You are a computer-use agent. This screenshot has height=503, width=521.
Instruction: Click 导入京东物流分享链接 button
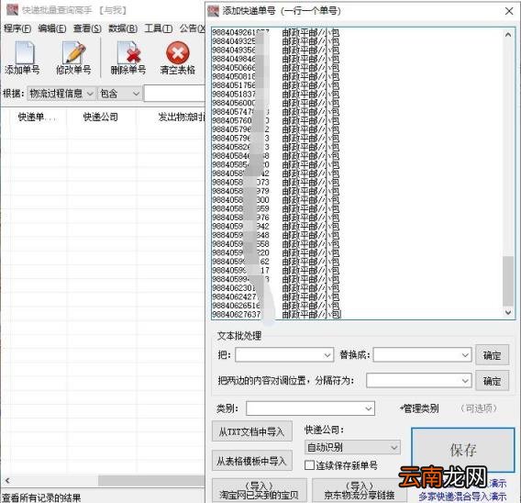coord(360,490)
